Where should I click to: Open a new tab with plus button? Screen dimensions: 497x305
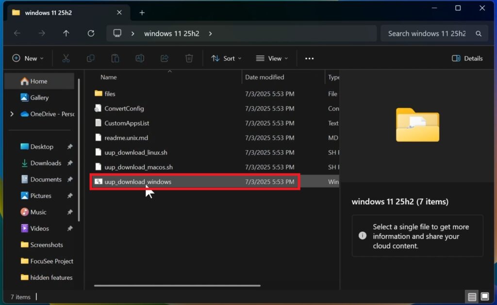click(x=142, y=13)
